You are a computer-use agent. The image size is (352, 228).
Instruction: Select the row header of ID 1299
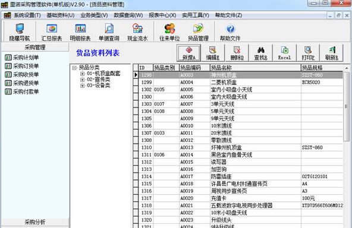[136, 83]
